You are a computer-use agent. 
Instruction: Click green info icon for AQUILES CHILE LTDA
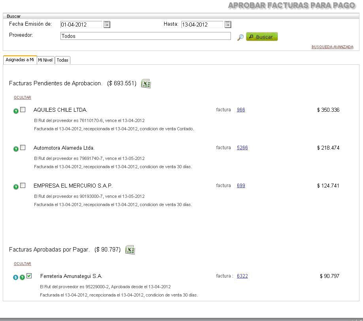click(16, 111)
